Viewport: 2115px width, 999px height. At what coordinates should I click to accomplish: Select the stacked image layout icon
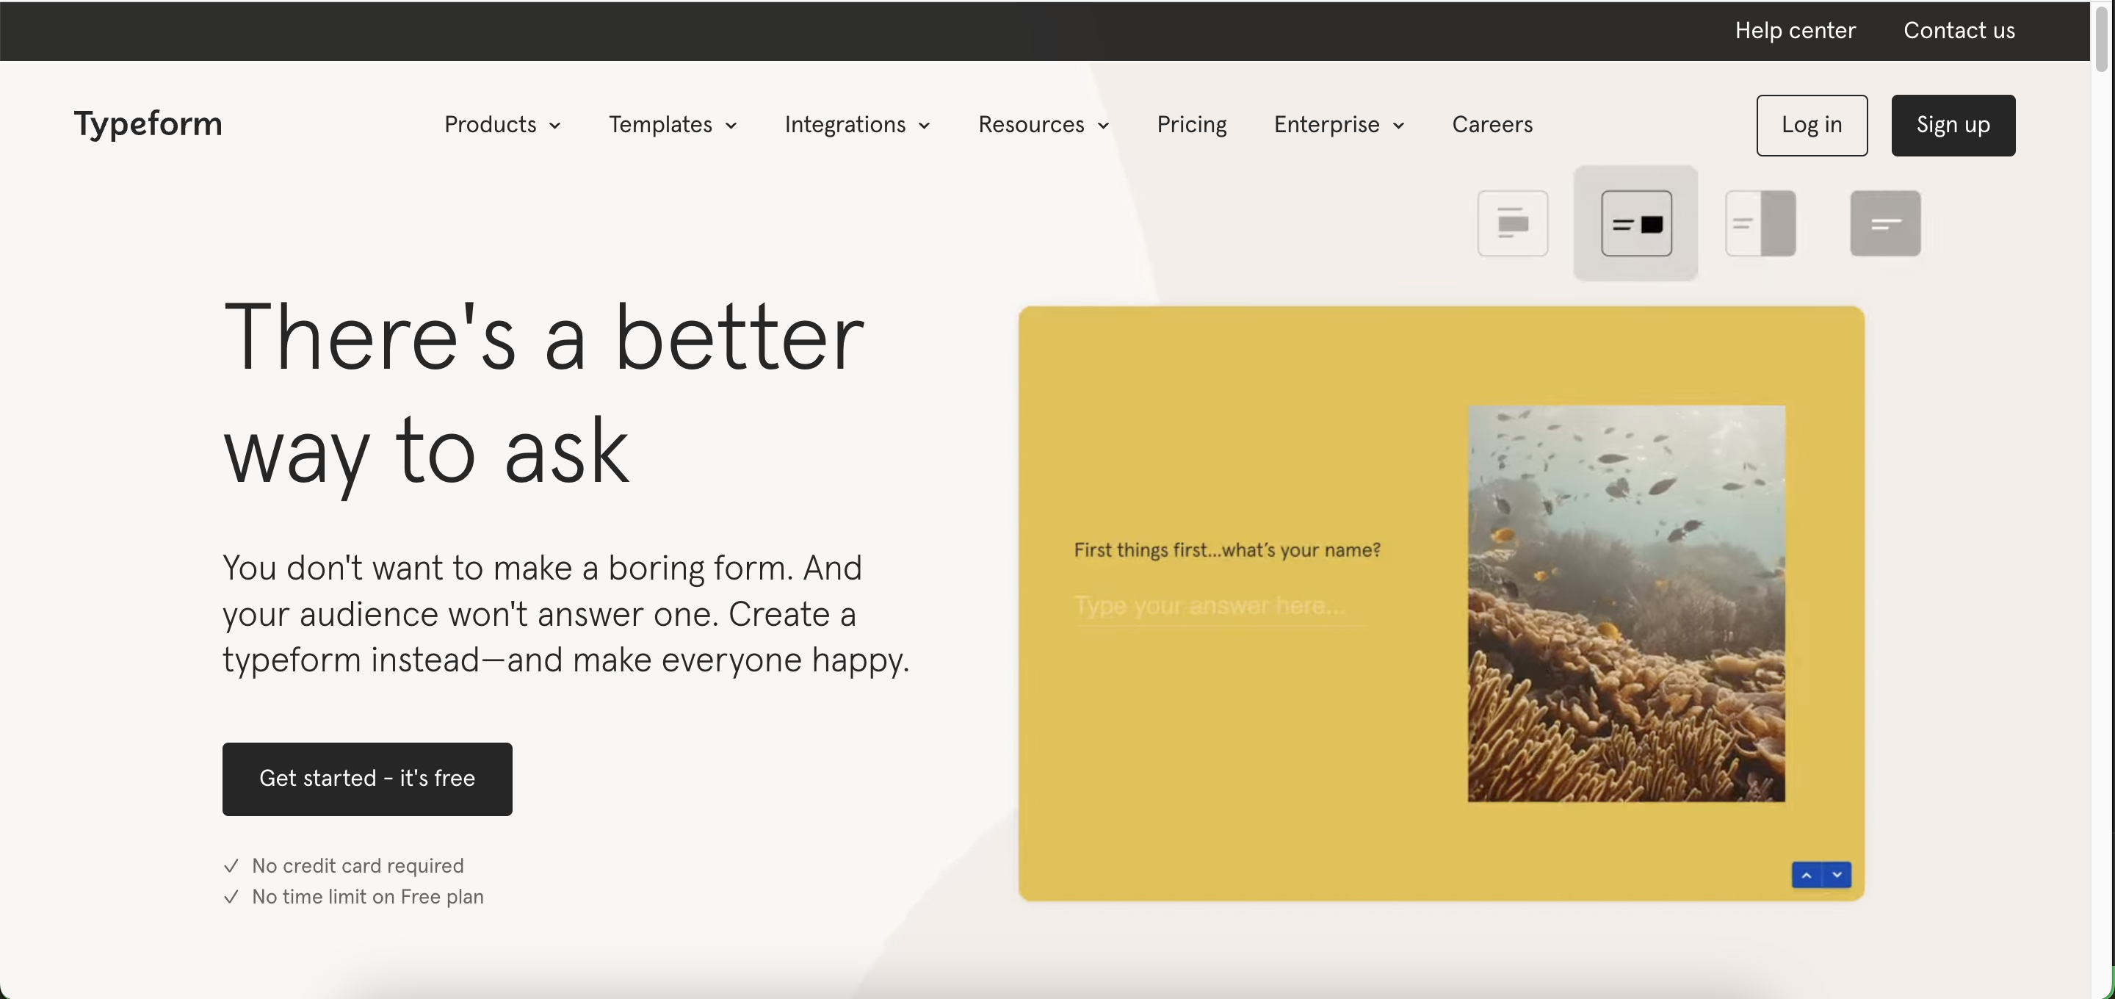pos(1512,223)
